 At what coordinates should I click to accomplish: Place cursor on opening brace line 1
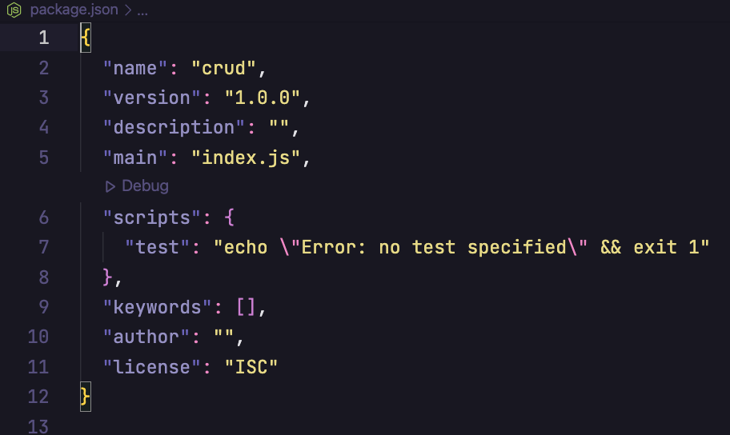pyautogui.click(x=86, y=38)
